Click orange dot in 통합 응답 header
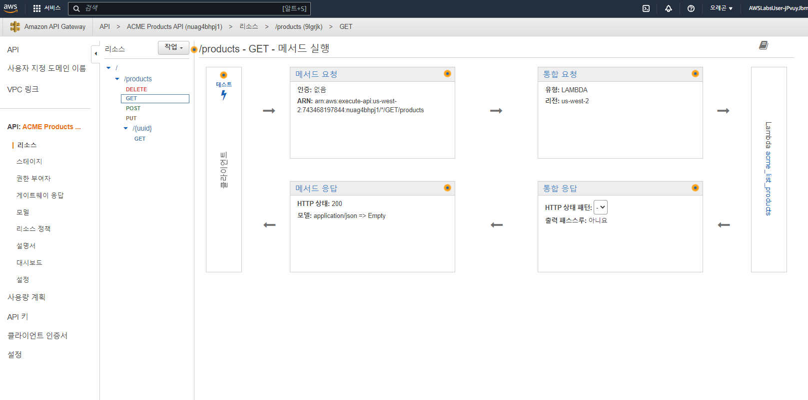The height and width of the screenshot is (400, 808). (695, 188)
